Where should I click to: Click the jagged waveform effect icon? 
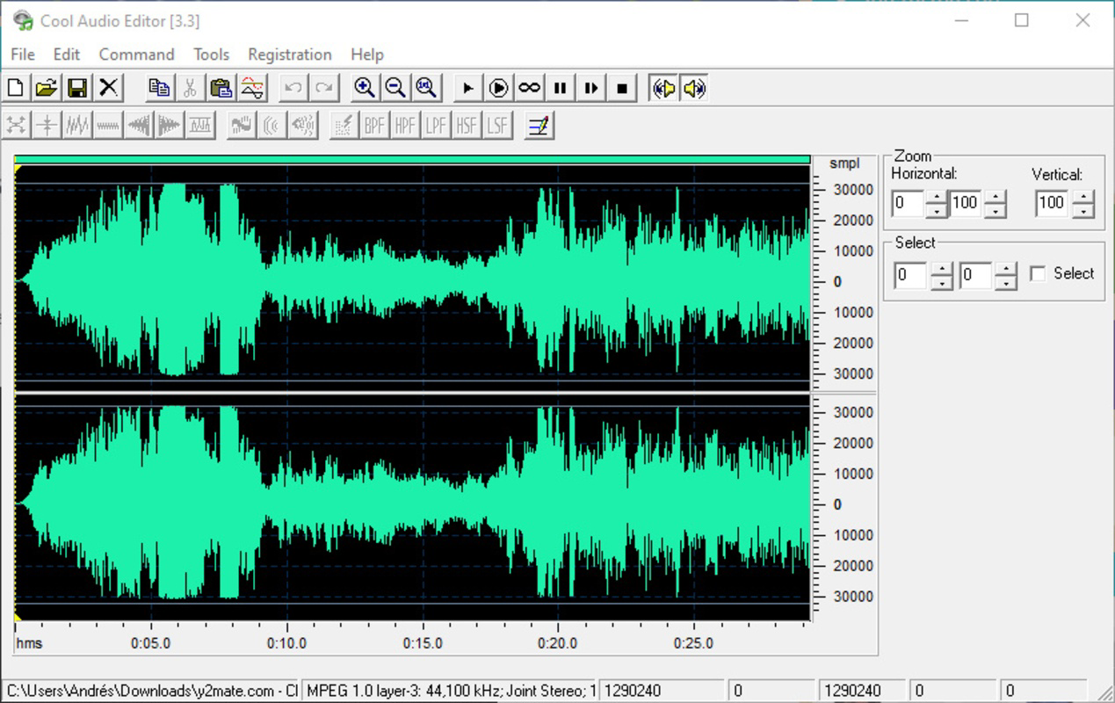(x=77, y=126)
